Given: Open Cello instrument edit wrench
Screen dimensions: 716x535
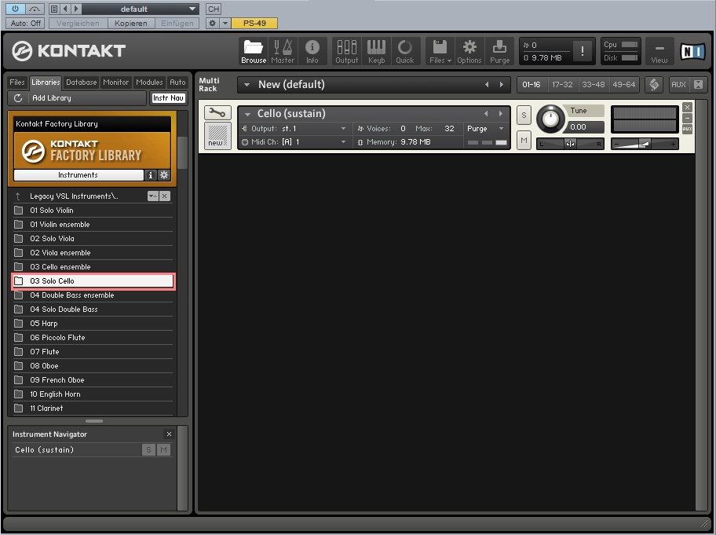Looking at the screenshot, I should (217, 112).
